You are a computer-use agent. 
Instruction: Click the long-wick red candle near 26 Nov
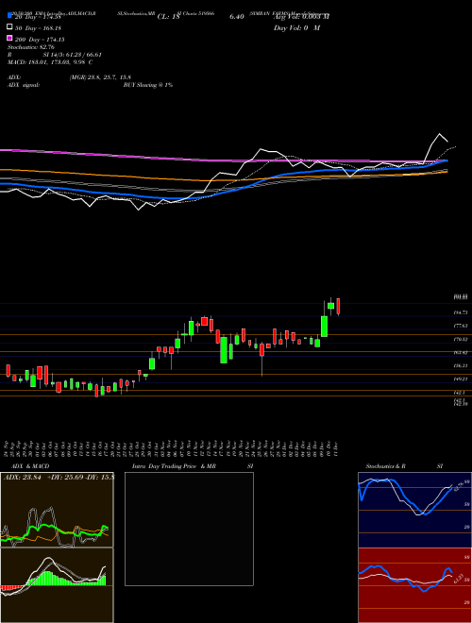(x=261, y=350)
